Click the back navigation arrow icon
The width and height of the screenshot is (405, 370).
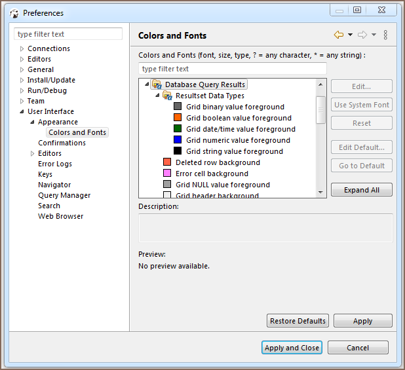(x=338, y=35)
